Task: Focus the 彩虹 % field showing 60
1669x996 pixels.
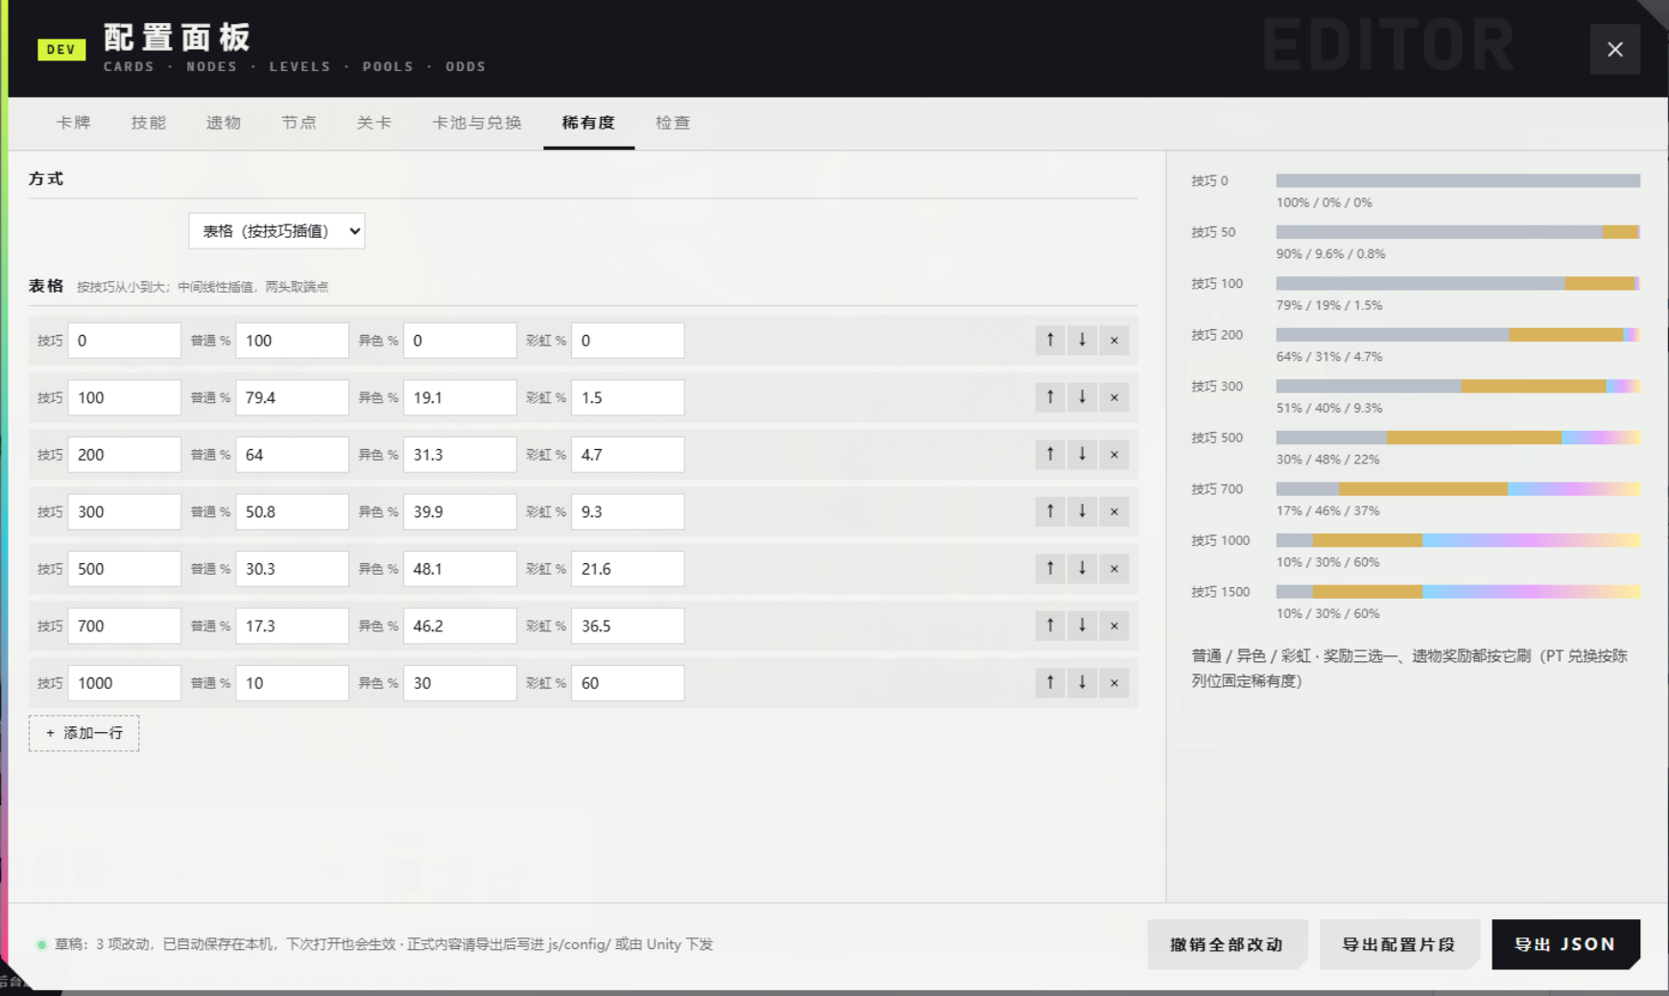Action: click(x=628, y=683)
